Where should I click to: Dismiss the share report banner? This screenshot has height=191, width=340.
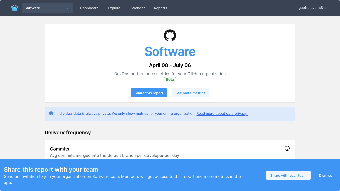[325, 175]
